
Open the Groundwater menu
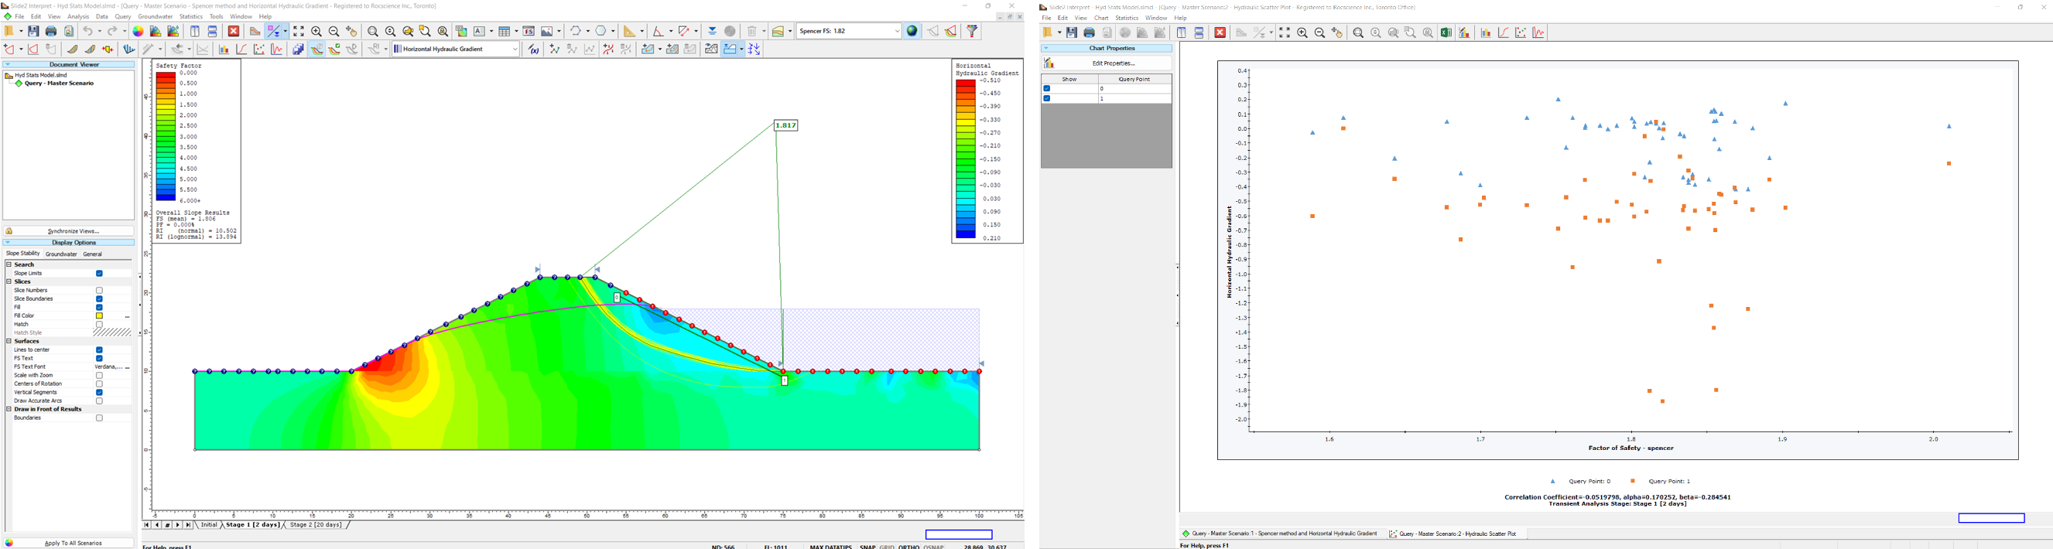(156, 17)
